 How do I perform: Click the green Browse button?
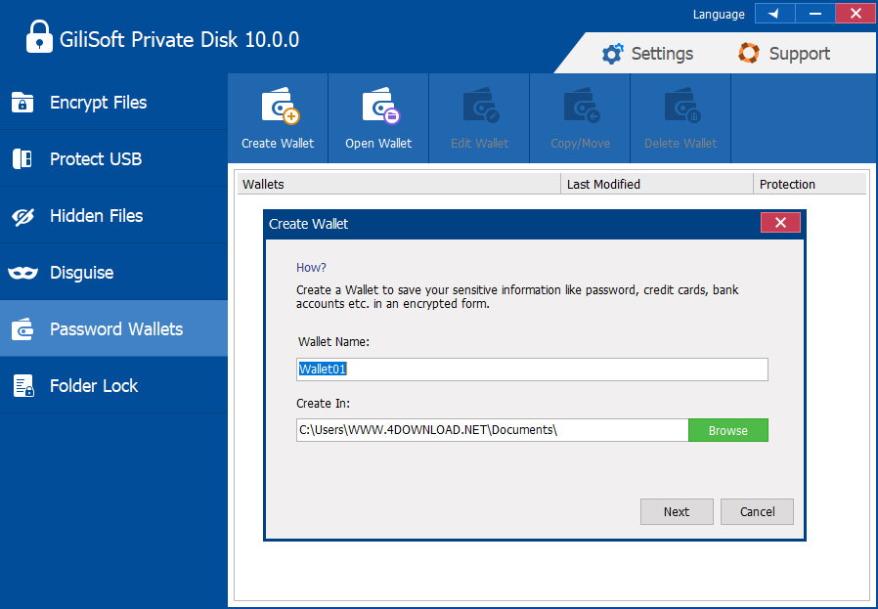(x=728, y=430)
